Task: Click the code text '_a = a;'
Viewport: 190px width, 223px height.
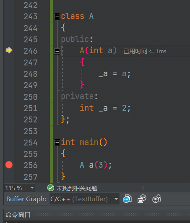Action: pos(115,74)
